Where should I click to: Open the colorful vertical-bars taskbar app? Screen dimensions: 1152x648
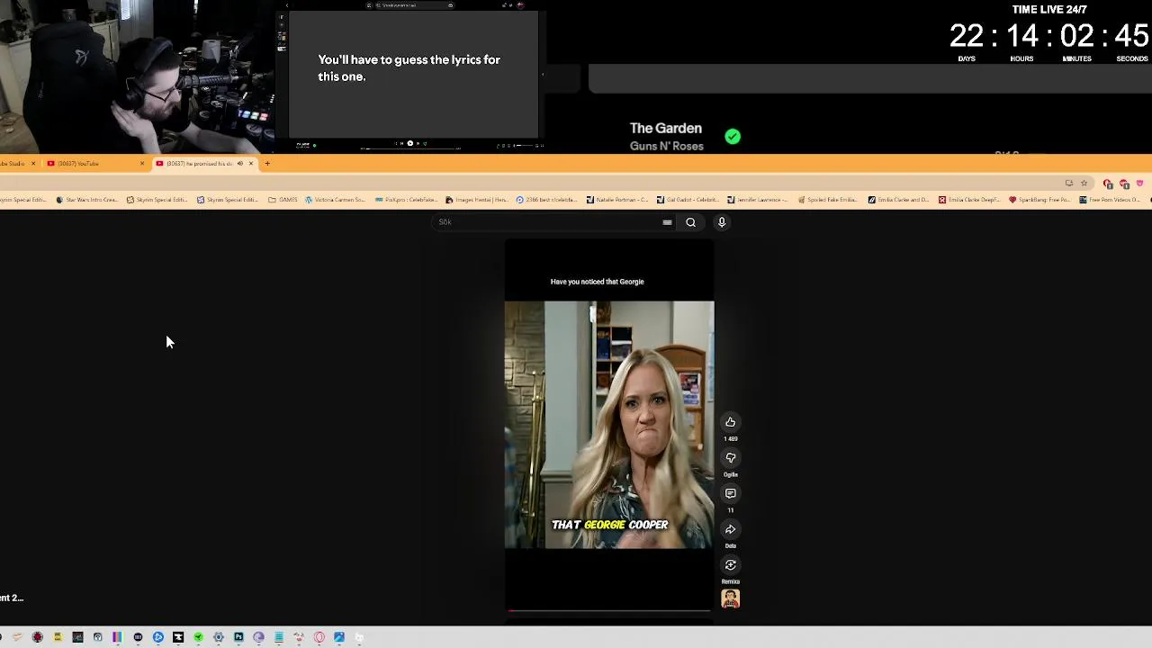click(x=117, y=637)
